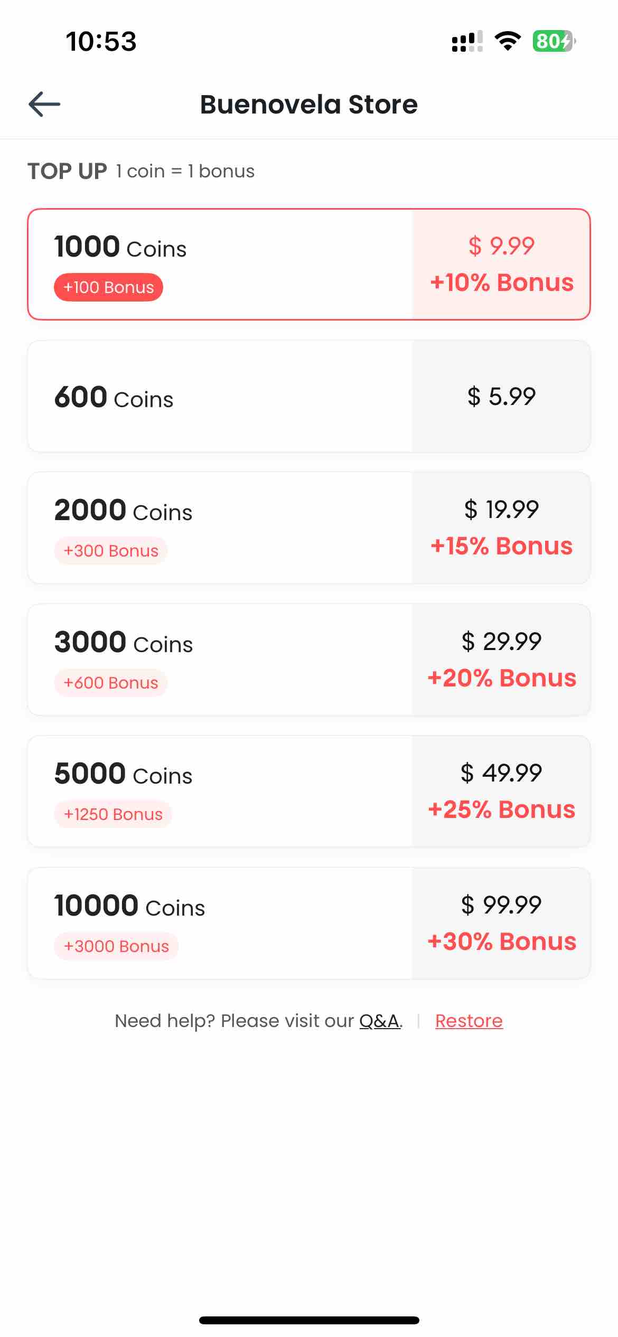This screenshot has height=1337, width=618.
Task: Tap the cellular signal icon
Action: [467, 41]
